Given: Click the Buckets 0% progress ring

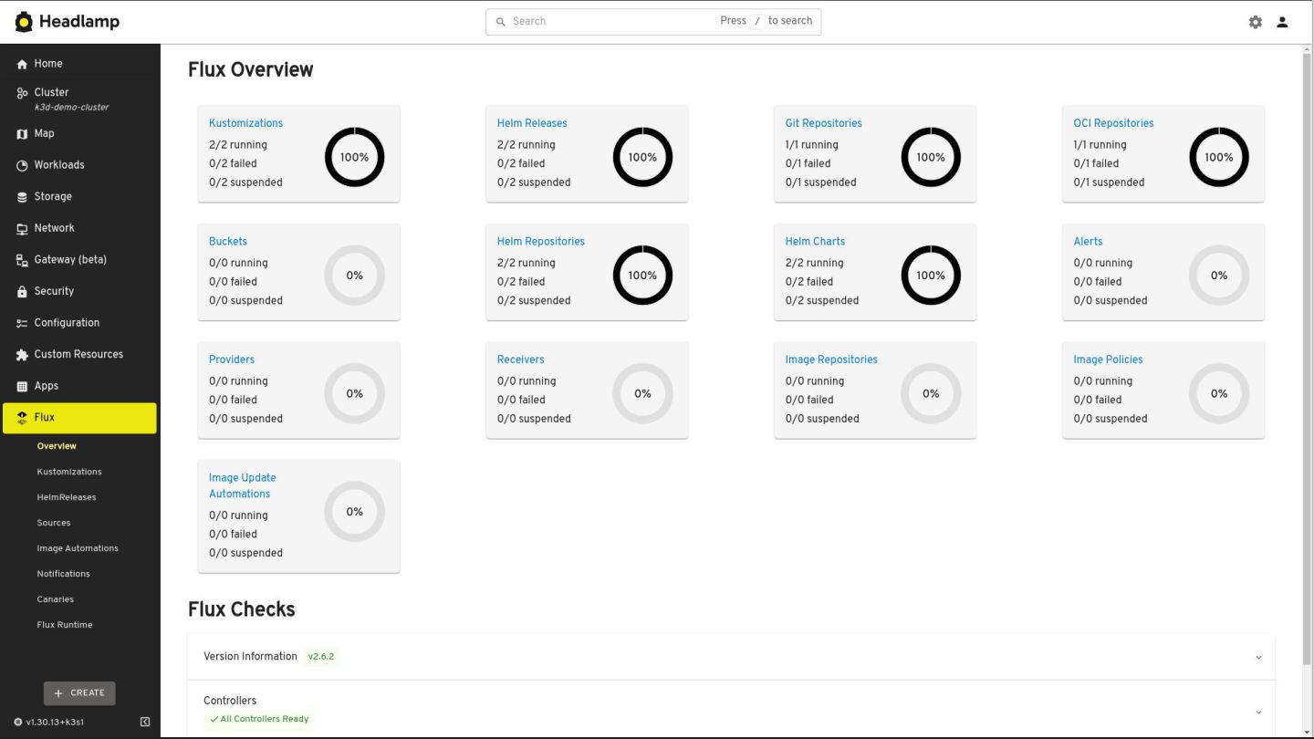Looking at the screenshot, I should click(x=355, y=276).
